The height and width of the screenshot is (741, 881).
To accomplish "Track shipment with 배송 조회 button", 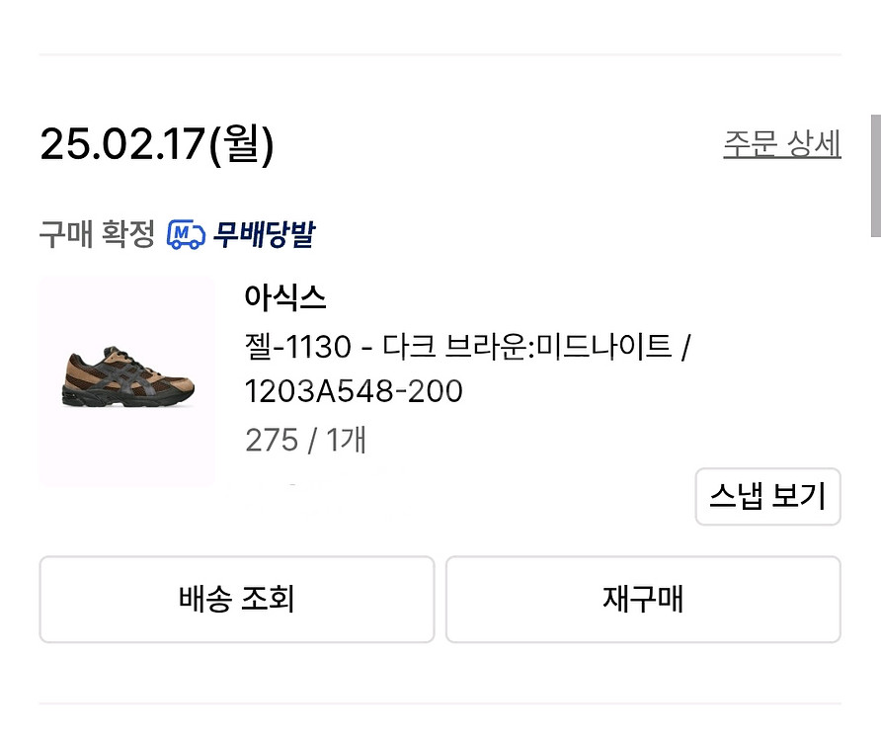I will point(237,599).
